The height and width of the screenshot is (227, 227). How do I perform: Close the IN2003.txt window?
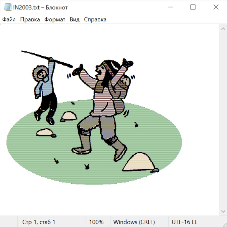(216, 7)
